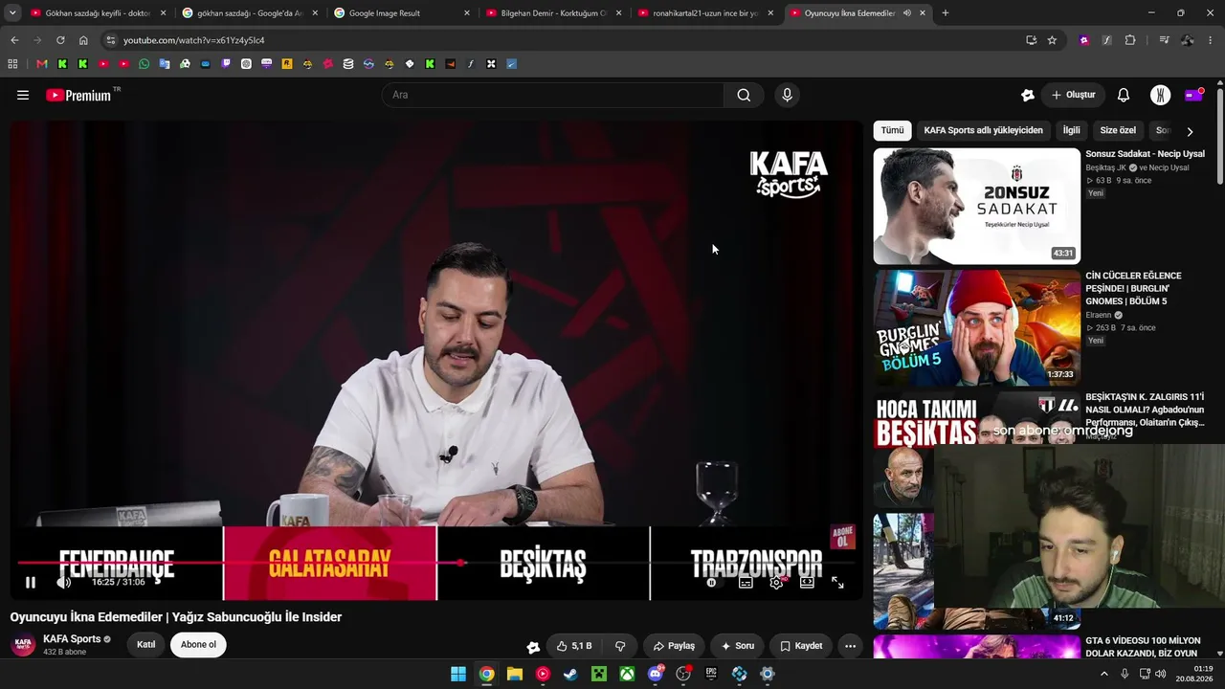
Task: Open the KAFA Sports channel avatar
Action: pyautogui.click(x=23, y=645)
